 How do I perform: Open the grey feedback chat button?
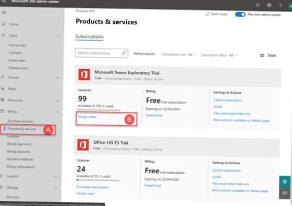(x=285, y=193)
